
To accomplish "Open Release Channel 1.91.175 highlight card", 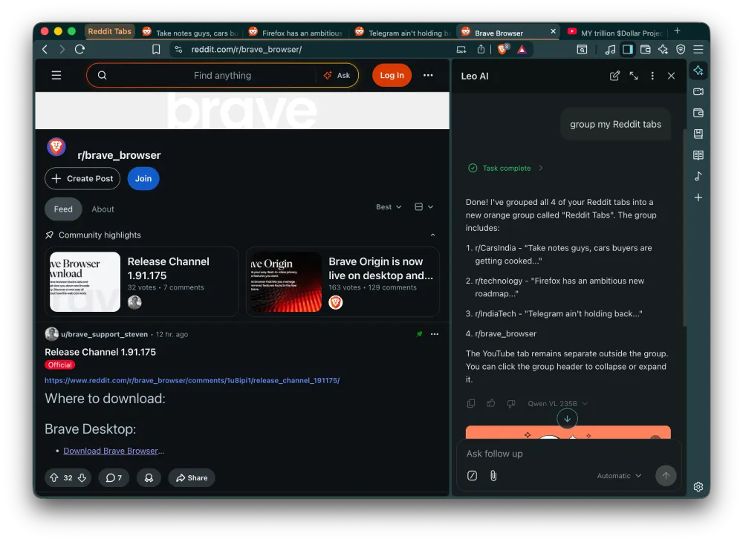I will [142, 281].
